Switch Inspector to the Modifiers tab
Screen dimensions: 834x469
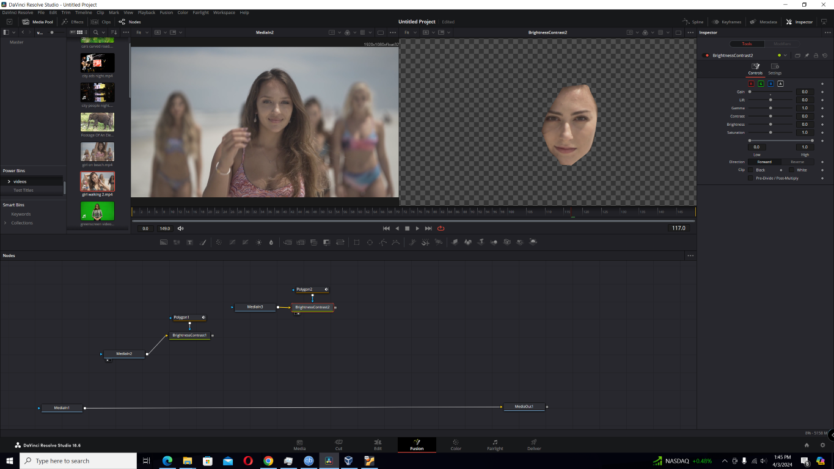(782, 44)
